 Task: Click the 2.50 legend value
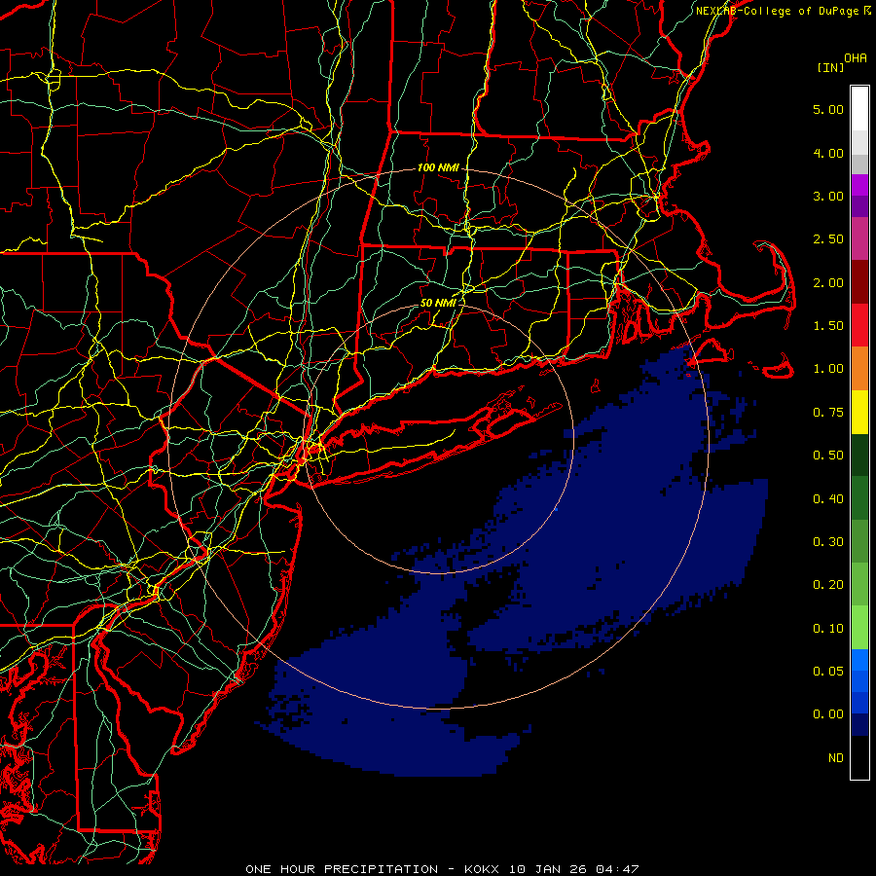click(x=828, y=239)
